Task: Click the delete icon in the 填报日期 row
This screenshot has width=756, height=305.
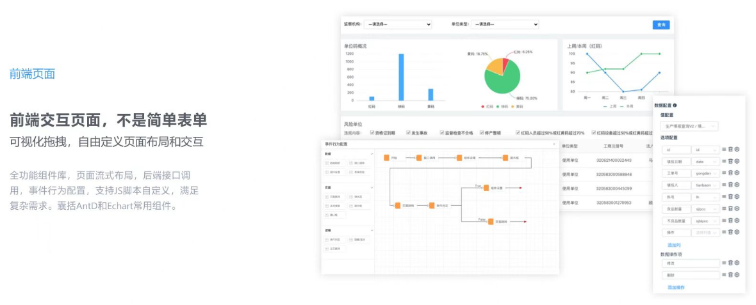Action: click(730, 161)
